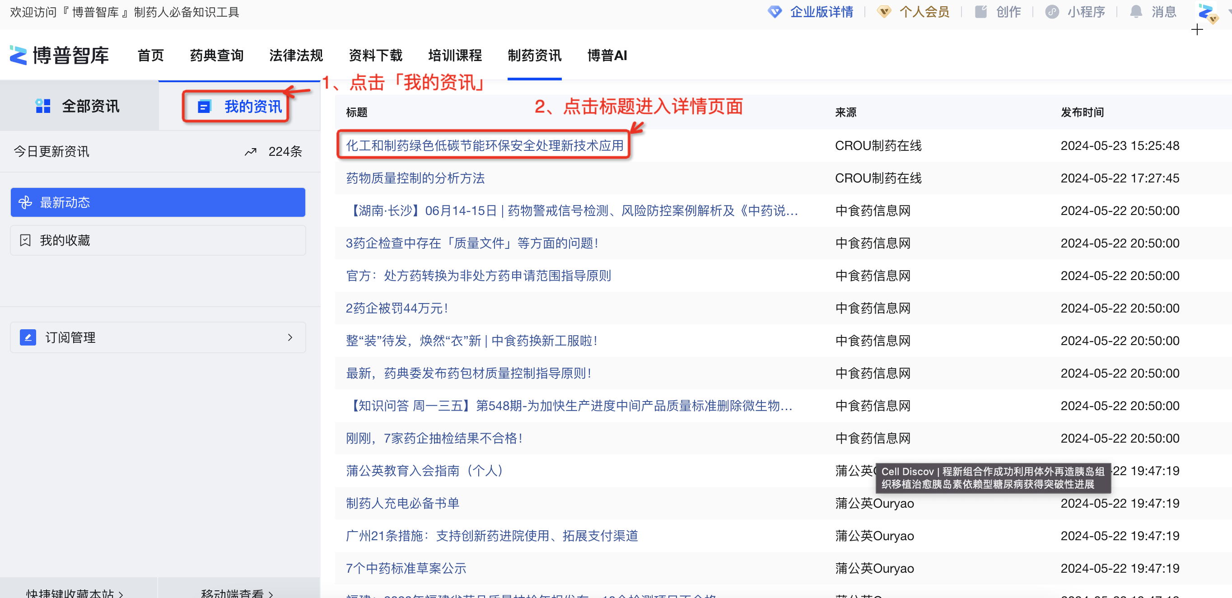Screen dimensions: 1232x598
Task: Click 创作 text in the top bar
Action: tap(1008, 12)
